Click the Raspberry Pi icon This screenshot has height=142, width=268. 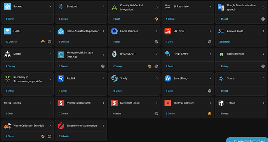pyautogui.click(x=7, y=79)
